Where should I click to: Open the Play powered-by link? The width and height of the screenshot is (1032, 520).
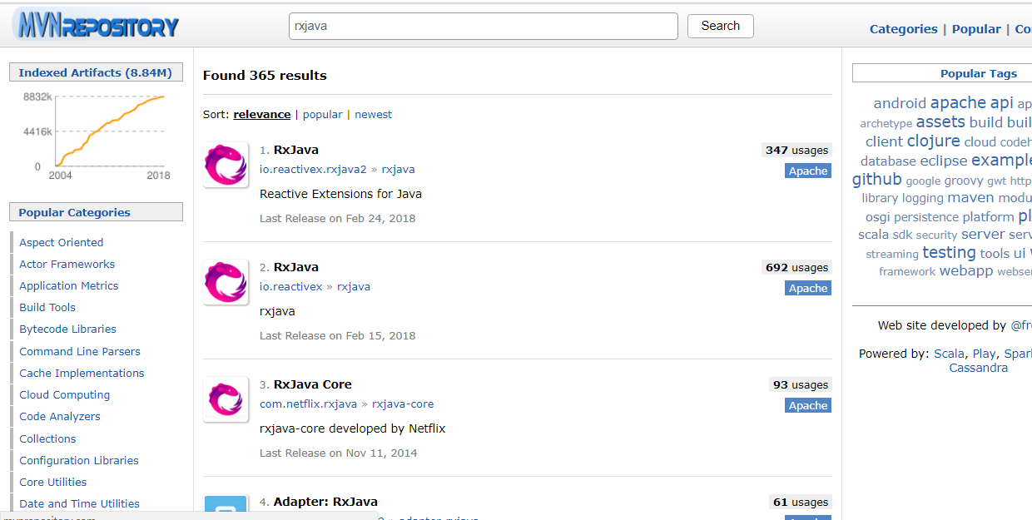984,354
